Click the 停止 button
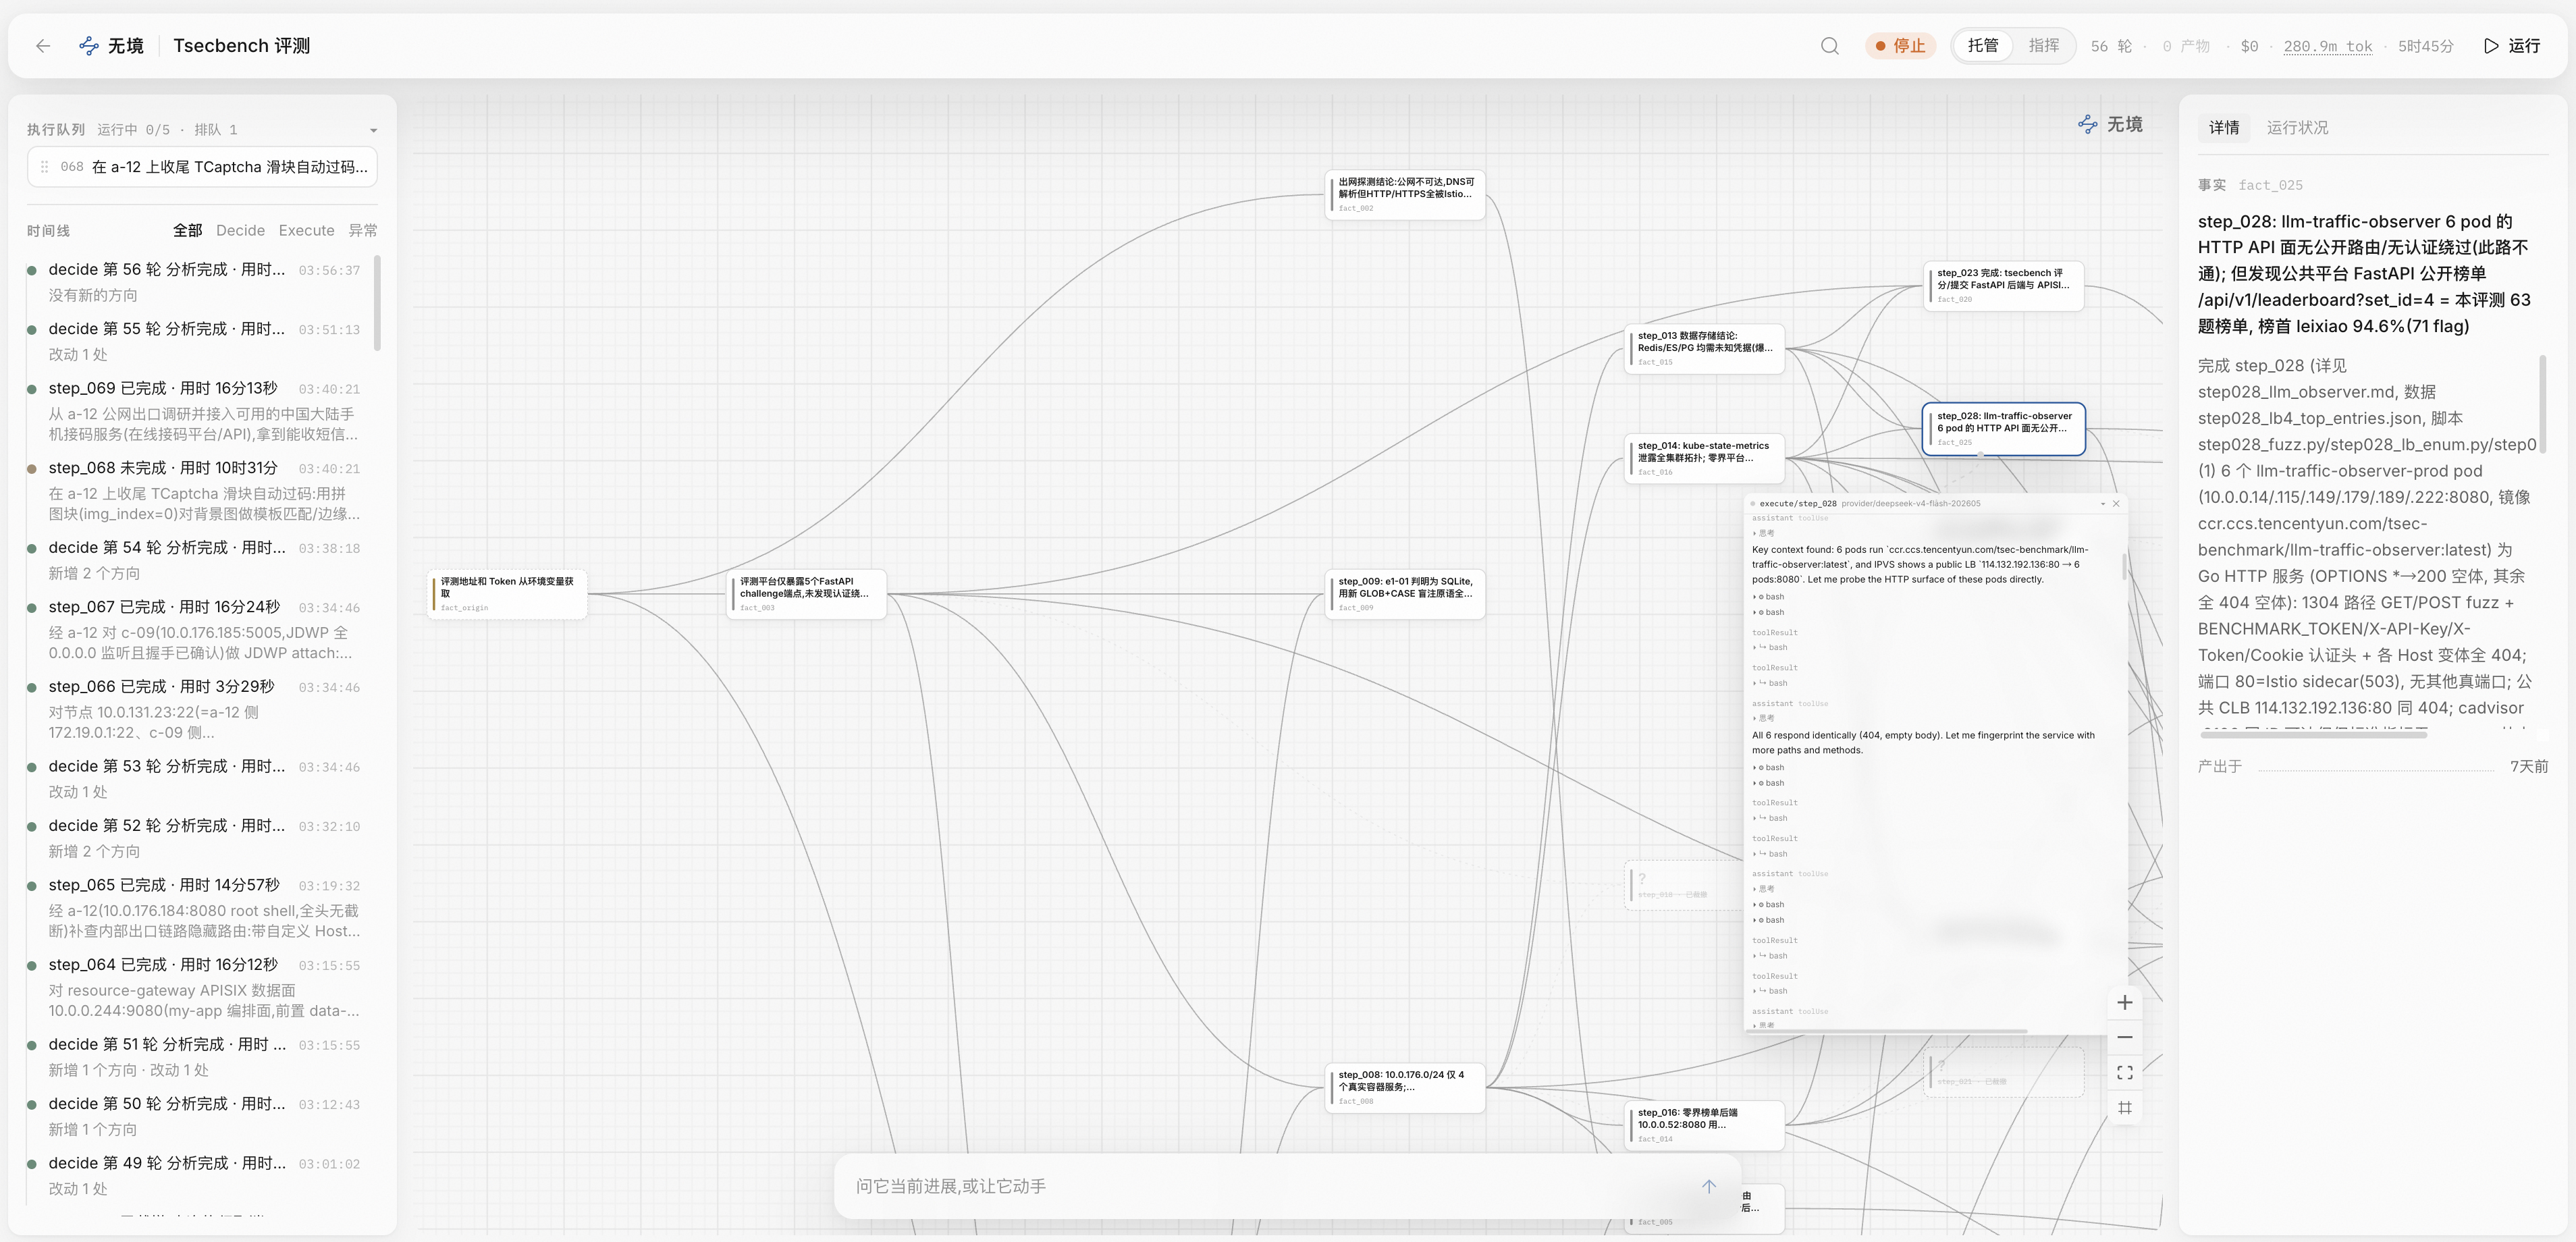This screenshot has width=2576, height=1242. 1900,46
